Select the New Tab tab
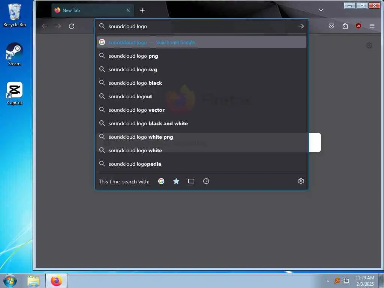Screen dimensions: 384x288 [x=93, y=10]
